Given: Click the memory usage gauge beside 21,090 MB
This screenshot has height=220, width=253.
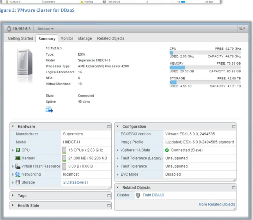Looking at the screenshot, I should pos(64,158).
